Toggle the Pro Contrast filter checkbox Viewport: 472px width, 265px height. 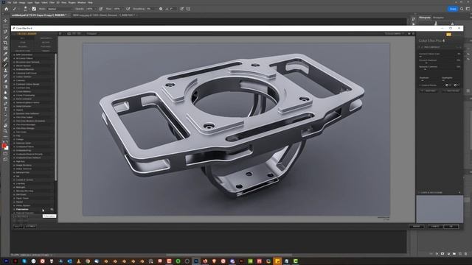[x=422, y=47]
